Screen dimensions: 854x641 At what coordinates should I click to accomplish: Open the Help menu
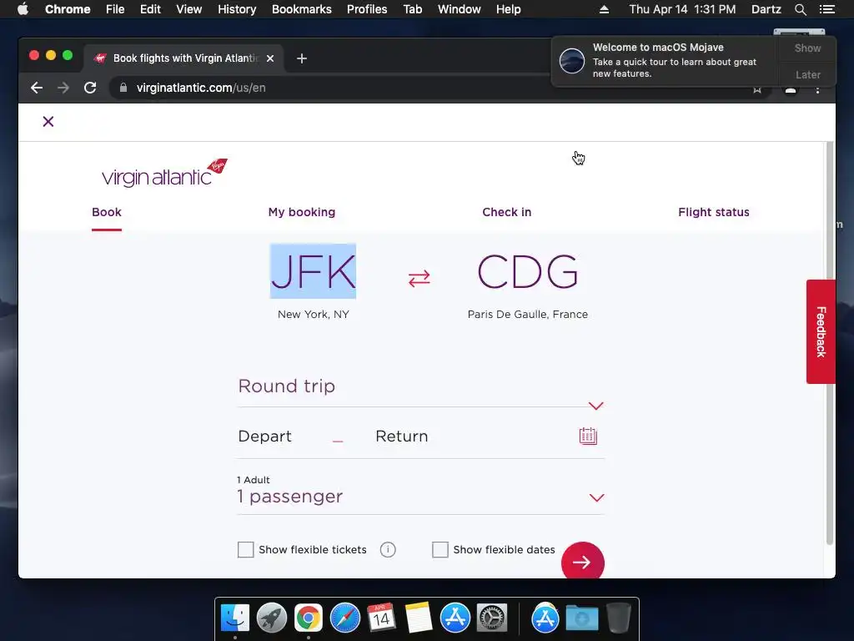(508, 9)
